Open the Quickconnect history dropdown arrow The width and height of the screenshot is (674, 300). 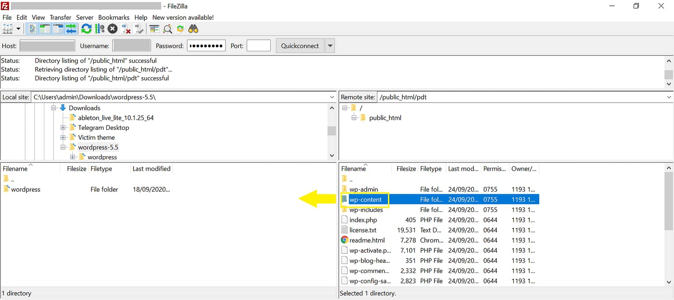click(330, 46)
